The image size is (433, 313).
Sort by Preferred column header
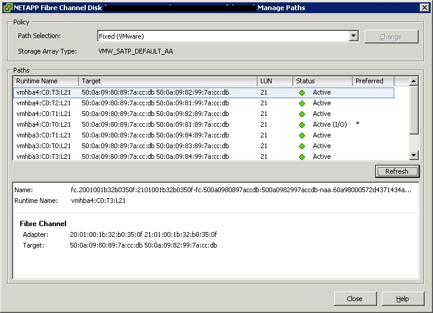[373, 81]
